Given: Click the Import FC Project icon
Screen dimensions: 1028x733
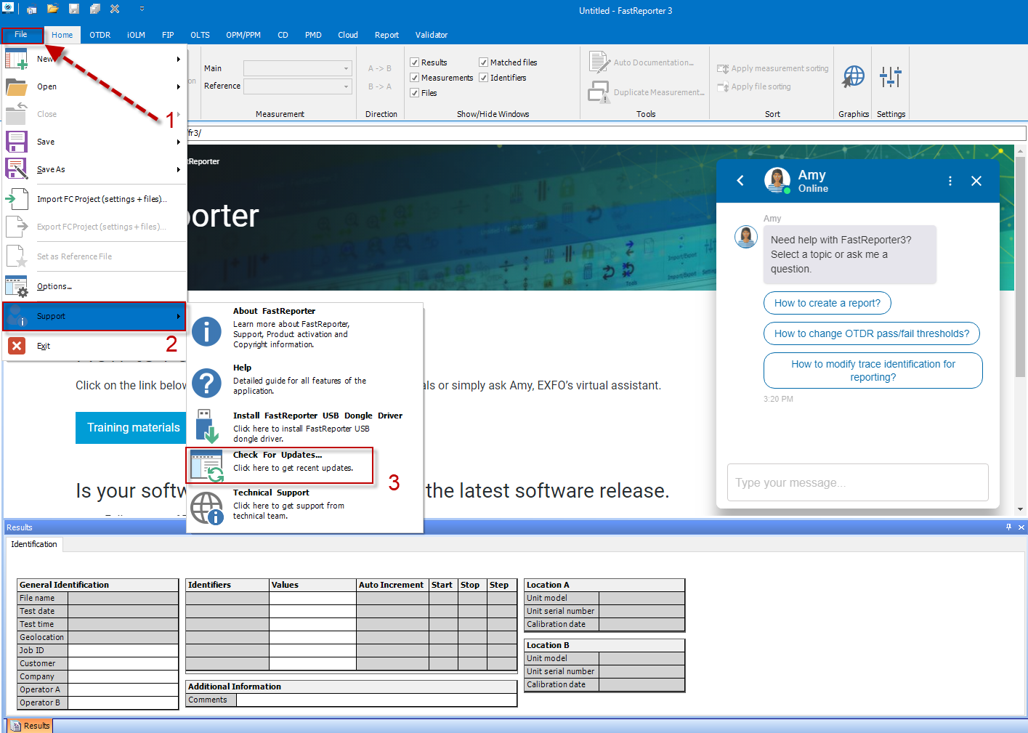Looking at the screenshot, I should pyautogui.click(x=17, y=199).
